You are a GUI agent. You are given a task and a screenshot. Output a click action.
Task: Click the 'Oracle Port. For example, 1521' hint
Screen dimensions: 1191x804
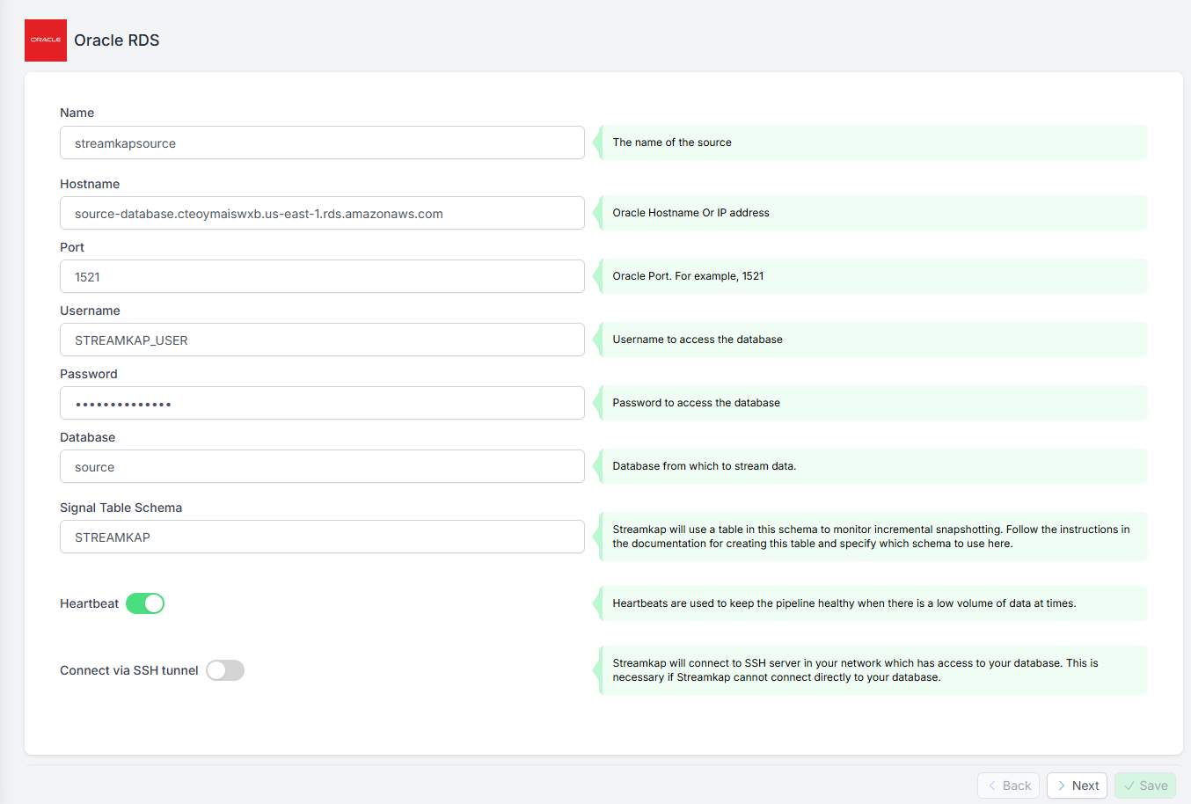(x=688, y=276)
